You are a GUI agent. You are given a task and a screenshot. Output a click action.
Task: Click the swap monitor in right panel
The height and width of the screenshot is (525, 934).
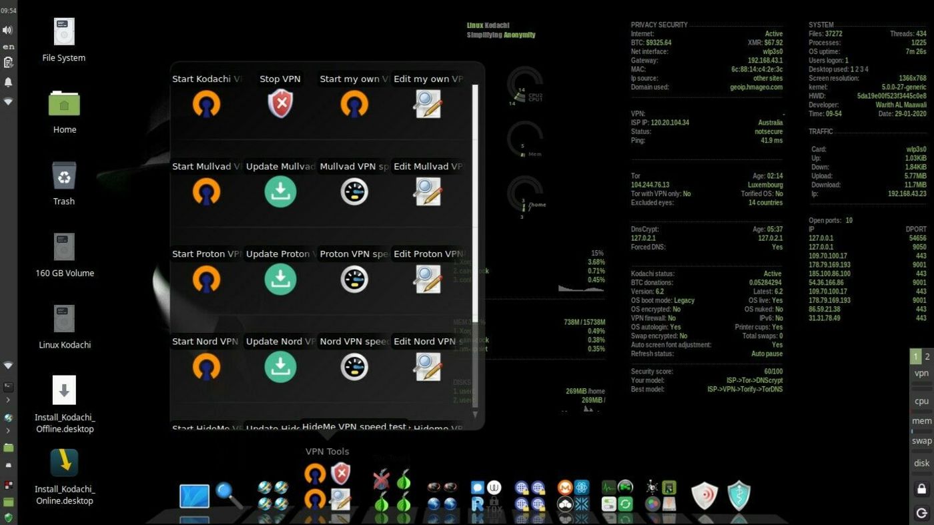pos(921,441)
